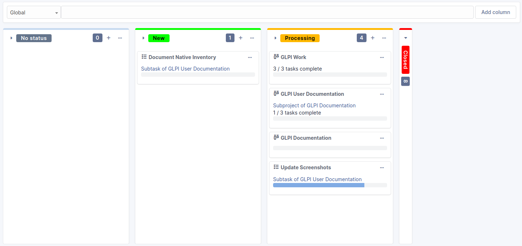
Task: Collapse the No status column arrow
Action: pos(11,38)
